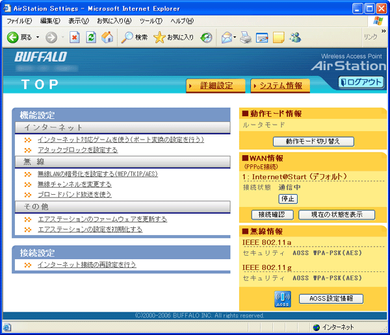Click the Windows flag logo throbber

378,21
